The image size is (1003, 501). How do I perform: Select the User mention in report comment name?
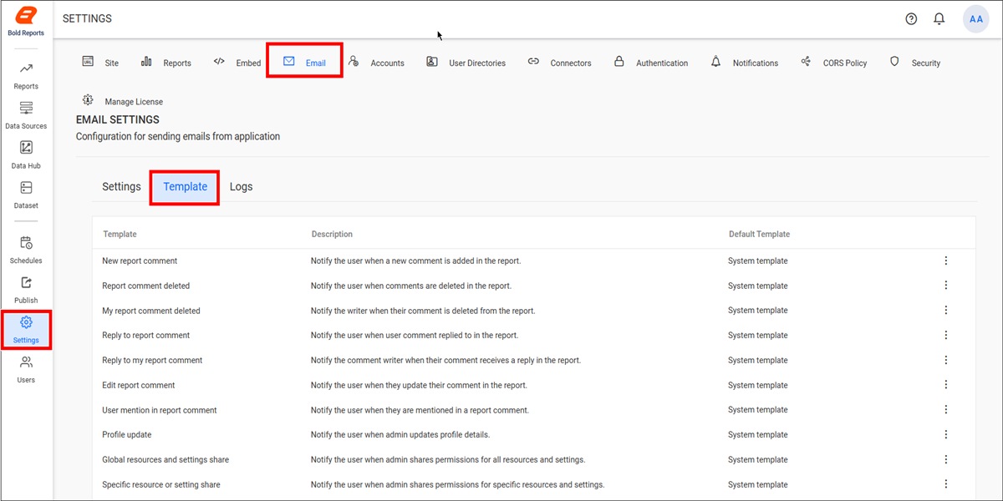click(x=160, y=410)
